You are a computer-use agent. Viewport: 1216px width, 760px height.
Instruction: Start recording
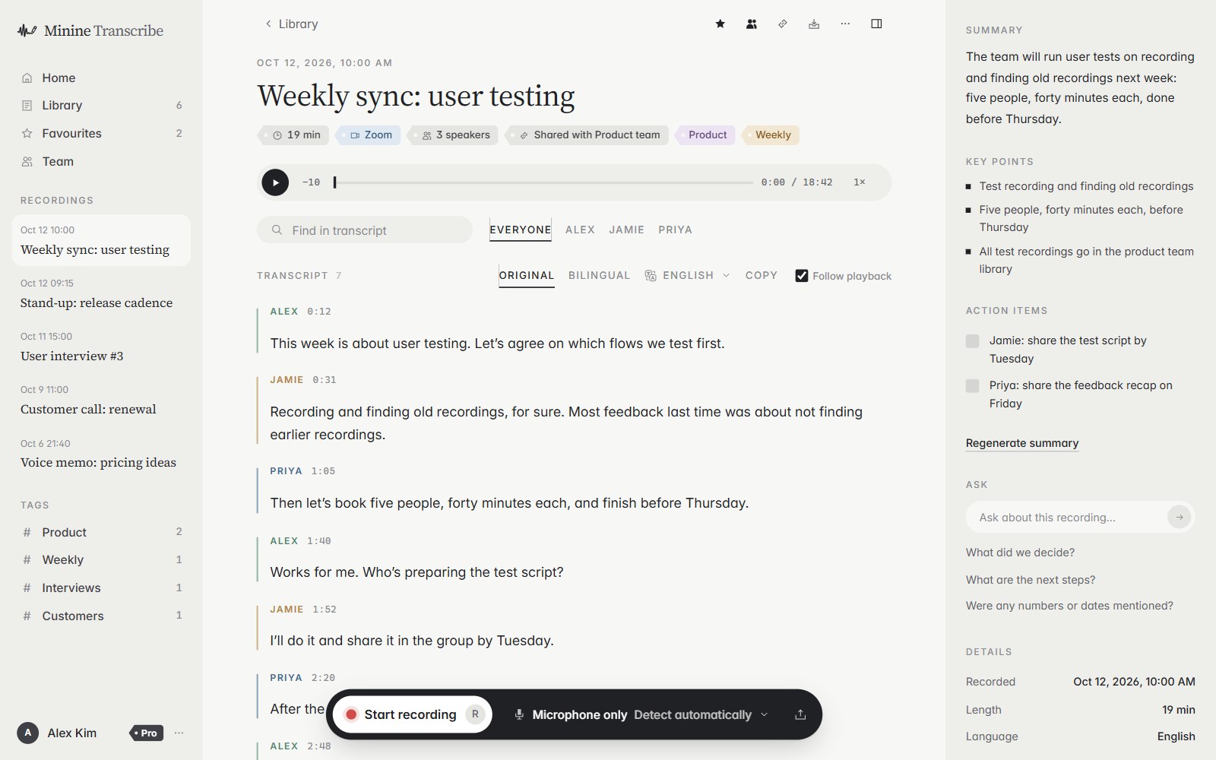[x=413, y=714]
